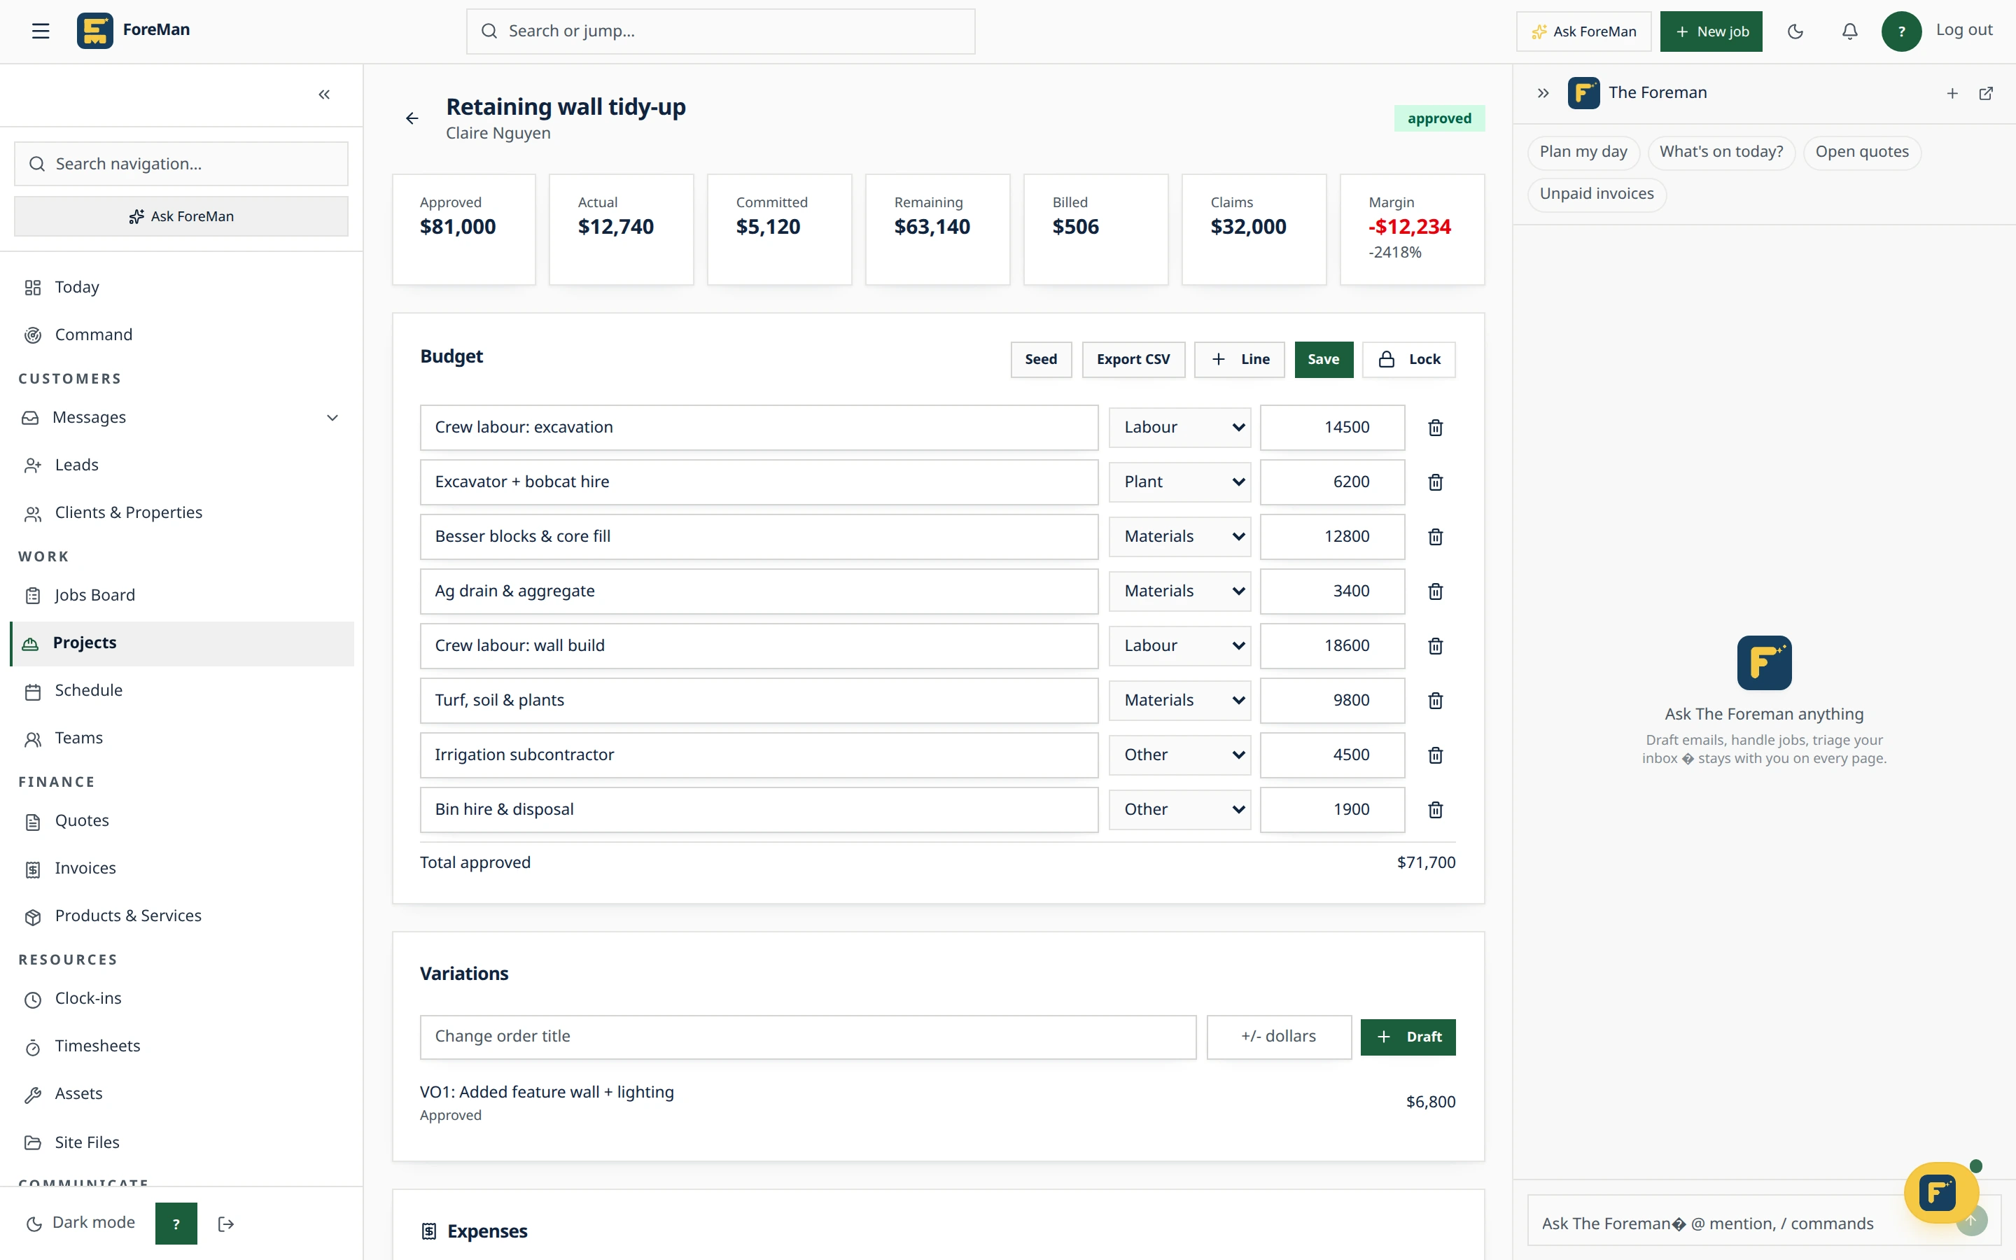Toggle dark mode moon icon in header
The height and width of the screenshot is (1260, 2016).
click(x=1795, y=31)
